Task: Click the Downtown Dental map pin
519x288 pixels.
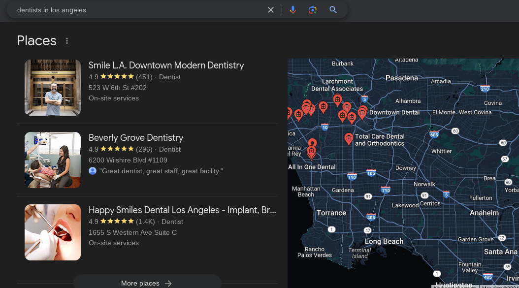Action: point(362,113)
